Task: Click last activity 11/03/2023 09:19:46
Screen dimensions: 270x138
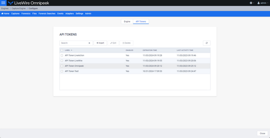Action: point(187,55)
